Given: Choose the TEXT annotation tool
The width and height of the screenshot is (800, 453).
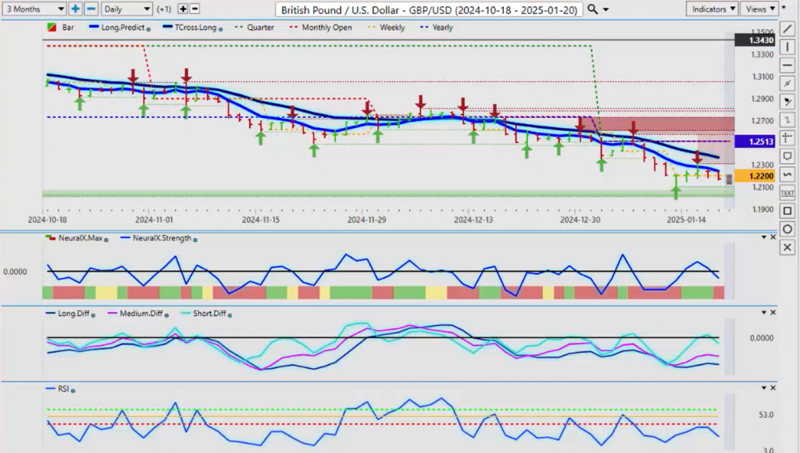Looking at the screenshot, I should coord(787,192).
